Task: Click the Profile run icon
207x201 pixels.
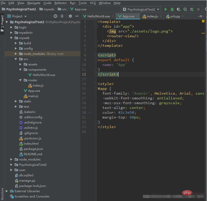Action: point(185,9)
